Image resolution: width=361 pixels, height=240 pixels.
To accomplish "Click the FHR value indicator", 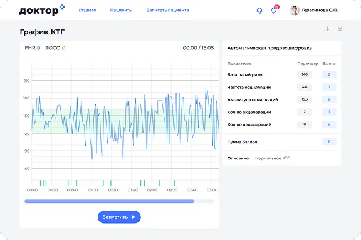I will [x=33, y=47].
